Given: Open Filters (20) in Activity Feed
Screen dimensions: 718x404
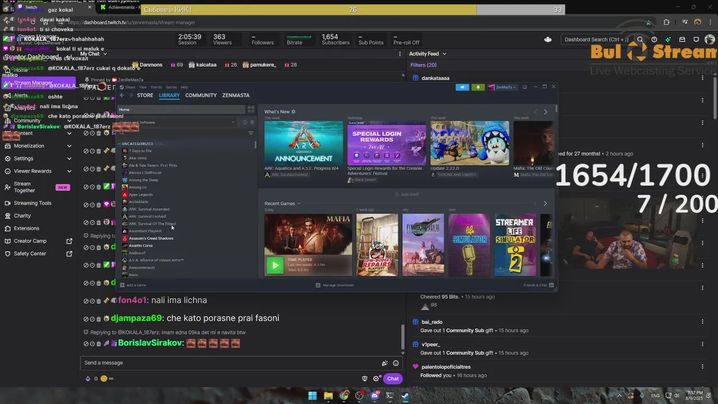Looking at the screenshot, I should 424,65.
